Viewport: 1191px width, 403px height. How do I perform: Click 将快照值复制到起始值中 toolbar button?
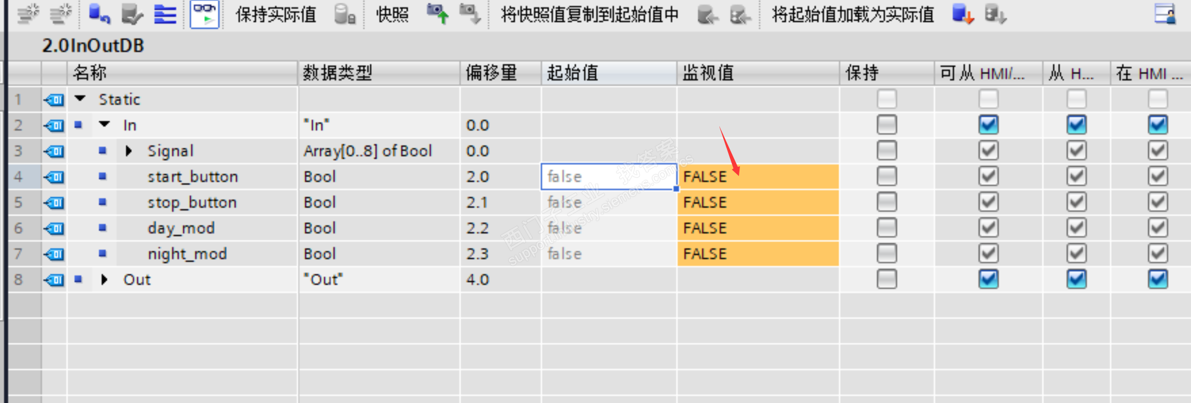589,15
